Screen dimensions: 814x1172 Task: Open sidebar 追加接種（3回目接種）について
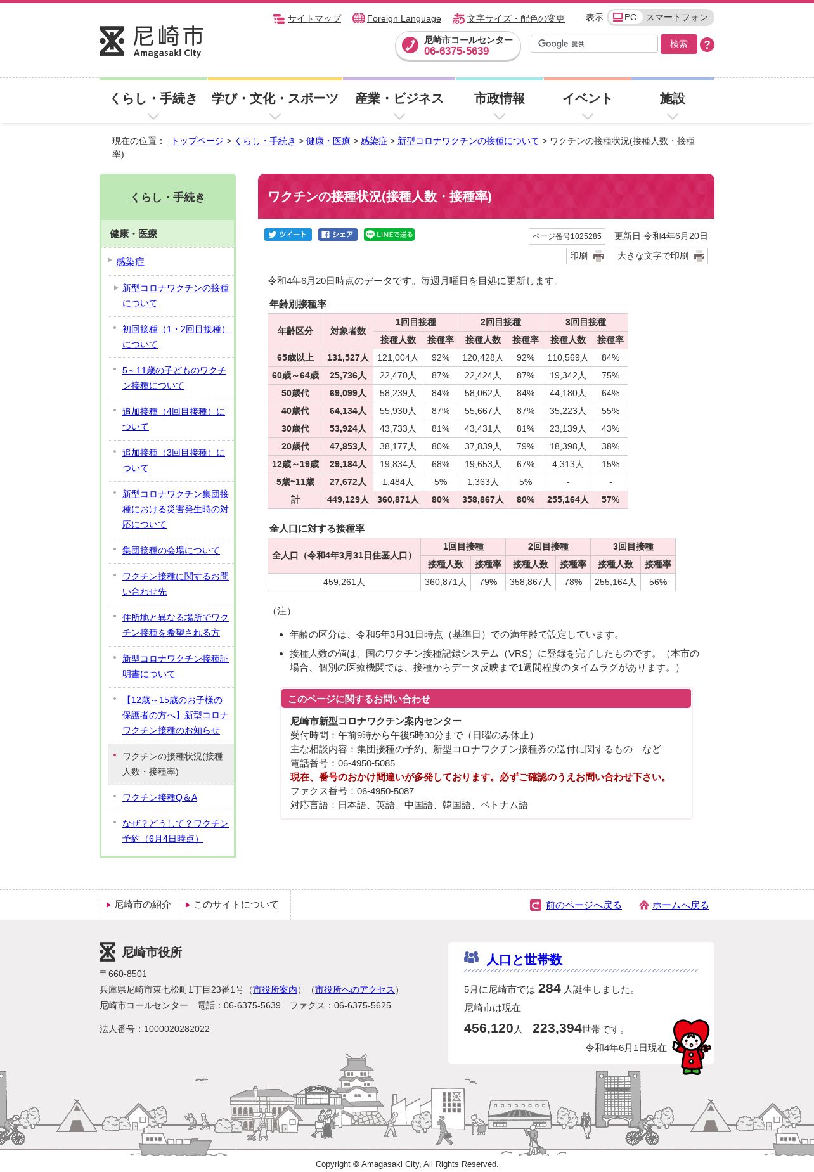pos(174,460)
